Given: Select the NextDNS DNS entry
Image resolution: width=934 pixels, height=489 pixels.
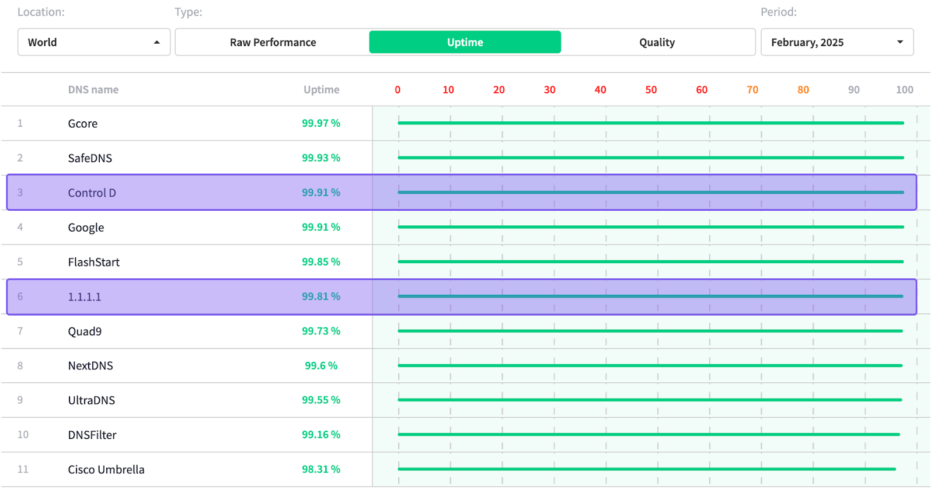Looking at the screenshot, I should [90, 366].
